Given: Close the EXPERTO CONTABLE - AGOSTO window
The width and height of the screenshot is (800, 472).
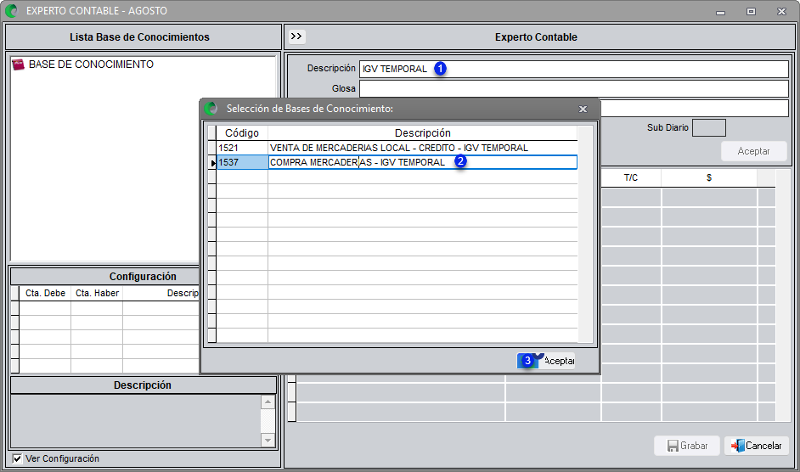Looking at the screenshot, I should (x=781, y=11).
